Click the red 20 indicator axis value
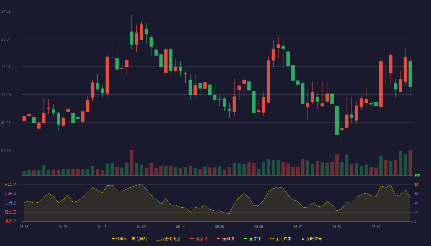 click(416, 212)
